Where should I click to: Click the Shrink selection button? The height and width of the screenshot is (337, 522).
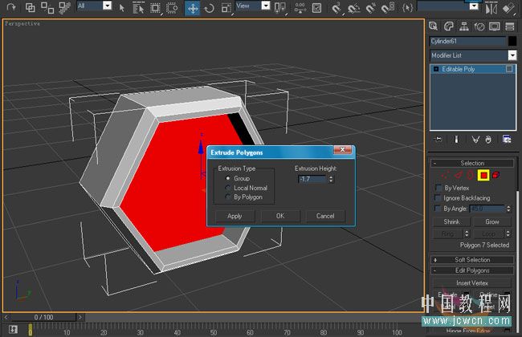tap(451, 221)
